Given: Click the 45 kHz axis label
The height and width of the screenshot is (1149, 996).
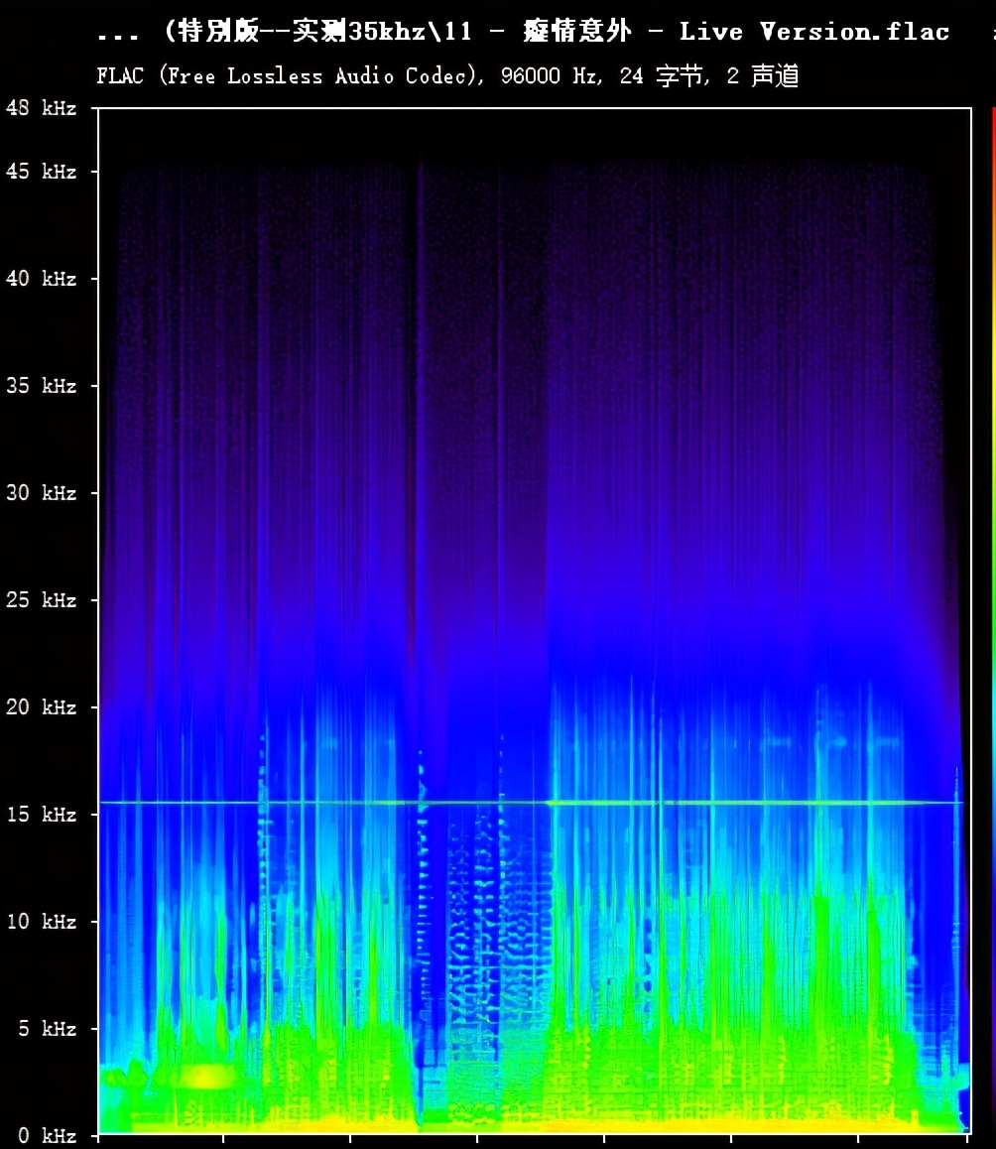Looking at the screenshot, I should point(41,172).
